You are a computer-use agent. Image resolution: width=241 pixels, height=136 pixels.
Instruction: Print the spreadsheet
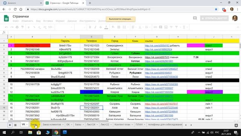(x=17, y=27)
